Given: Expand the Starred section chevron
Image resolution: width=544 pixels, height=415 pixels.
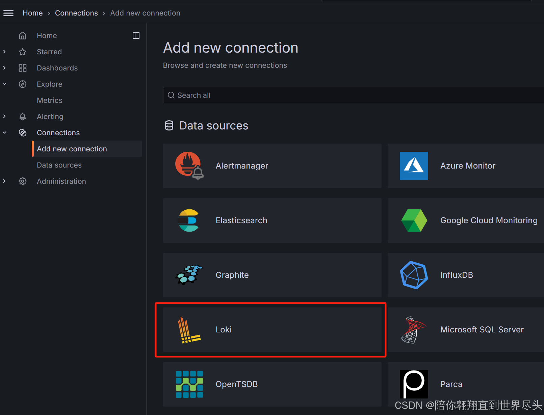Looking at the screenshot, I should click(x=4, y=52).
